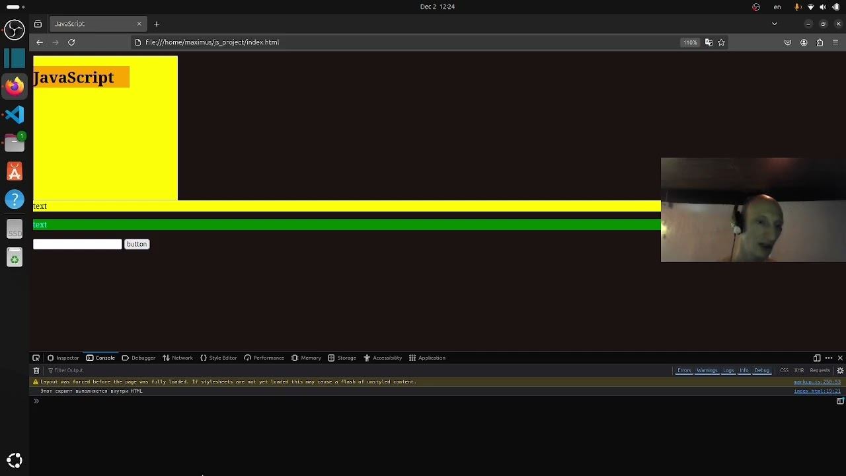Open the Style Editor tab
This screenshot has height=476, width=846.
pyautogui.click(x=218, y=358)
